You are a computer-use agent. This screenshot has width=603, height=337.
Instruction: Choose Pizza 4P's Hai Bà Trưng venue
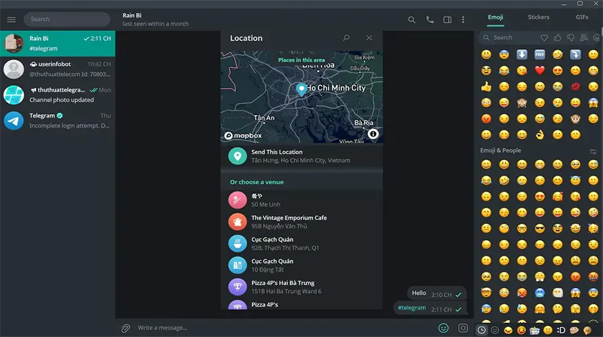(x=301, y=286)
